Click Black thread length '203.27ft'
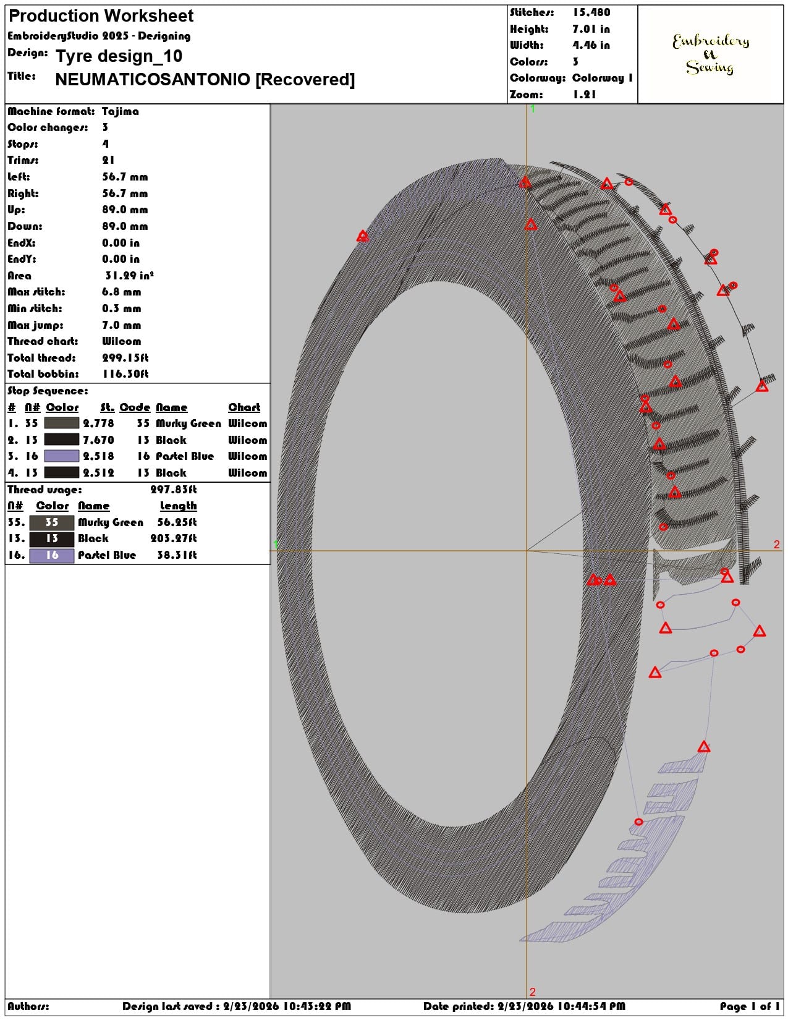 (x=174, y=538)
